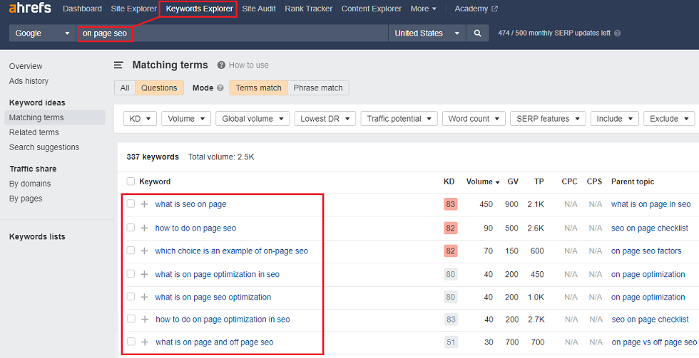Open Site Explorer
The height and width of the screenshot is (358, 699).
tap(134, 9)
